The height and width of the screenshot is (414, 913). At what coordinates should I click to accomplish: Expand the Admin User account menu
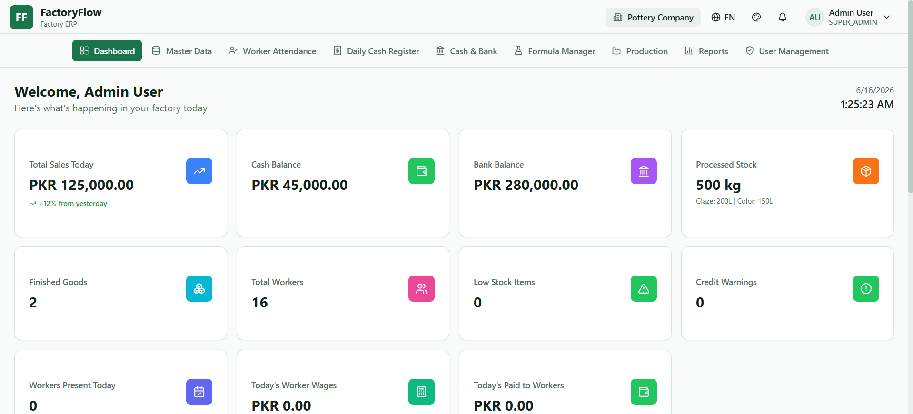(x=848, y=17)
